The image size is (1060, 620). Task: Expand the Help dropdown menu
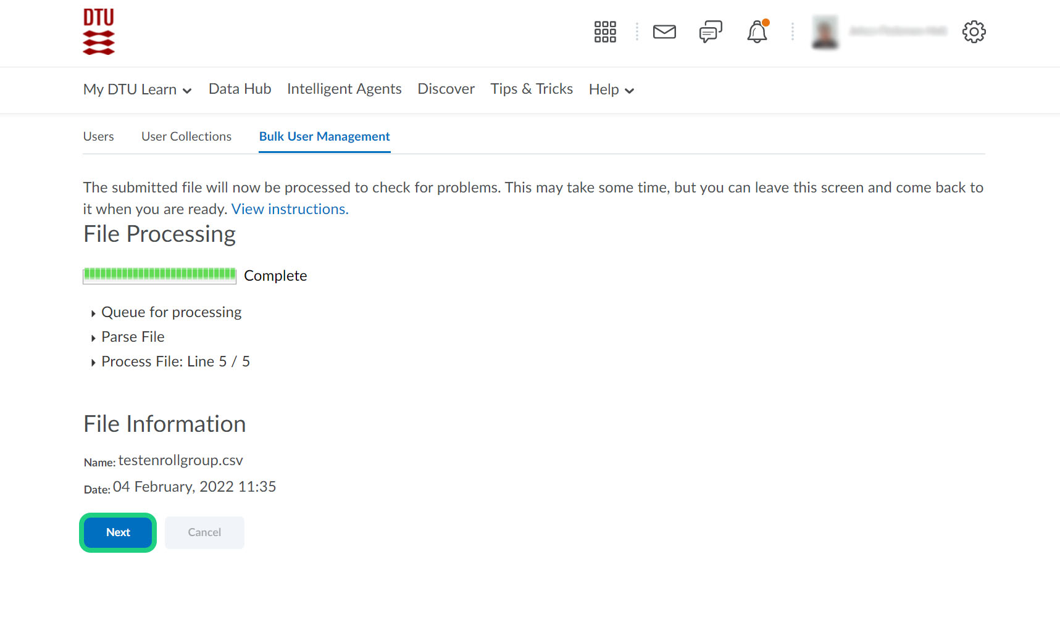tap(611, 89)
